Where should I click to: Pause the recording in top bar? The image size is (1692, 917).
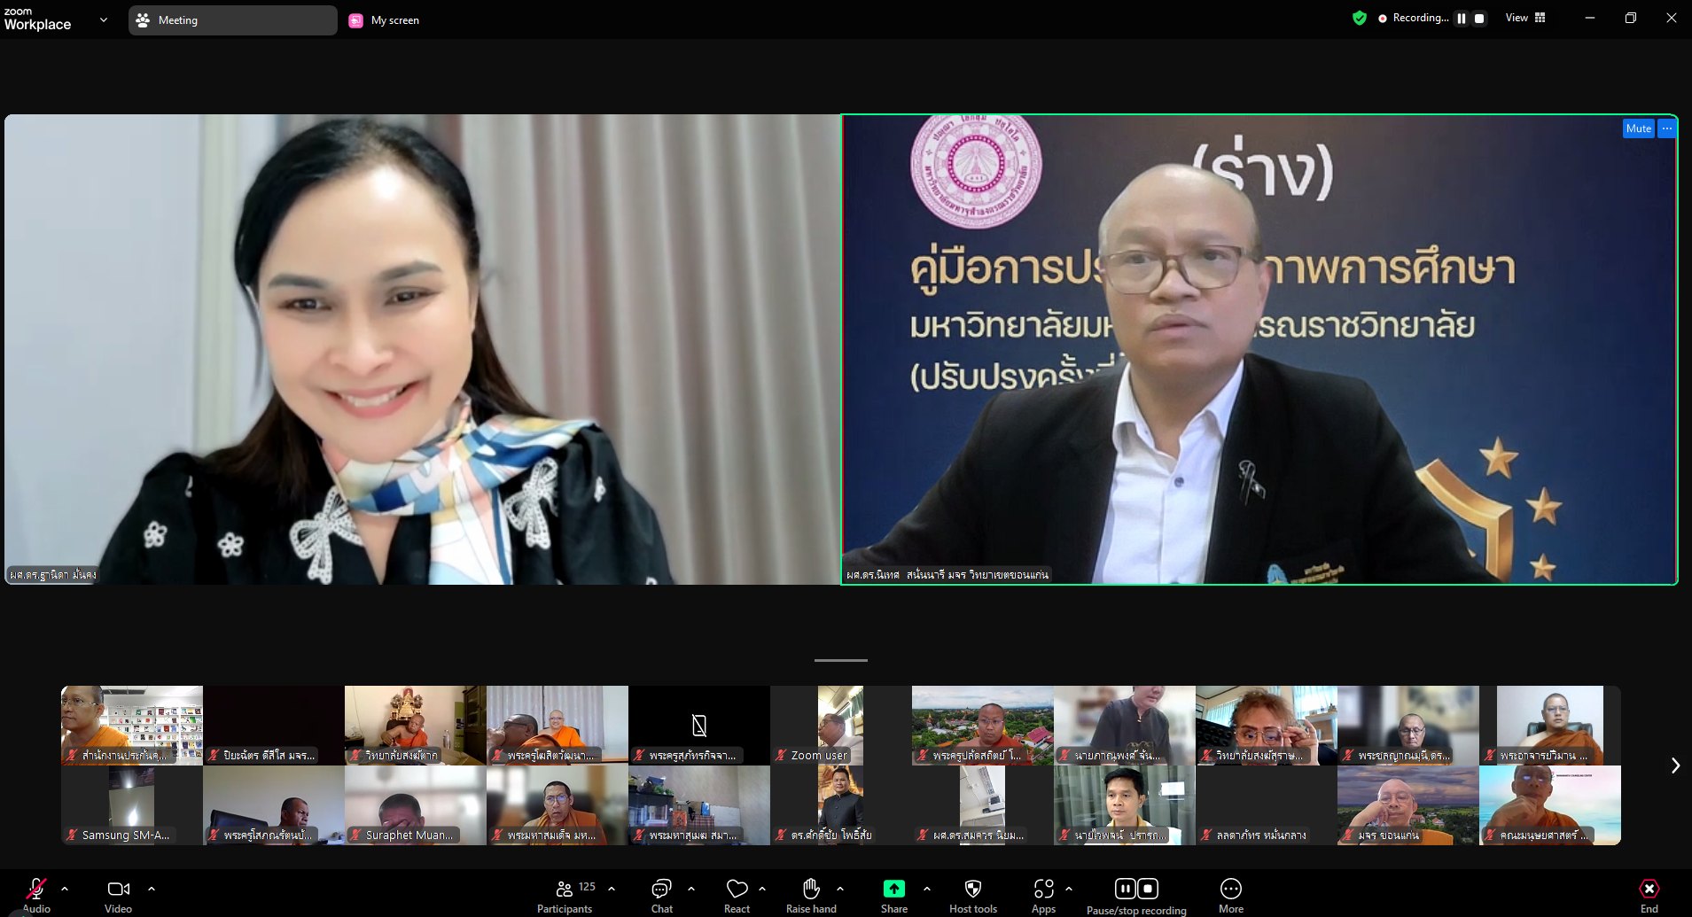[x=1462, y=18]
